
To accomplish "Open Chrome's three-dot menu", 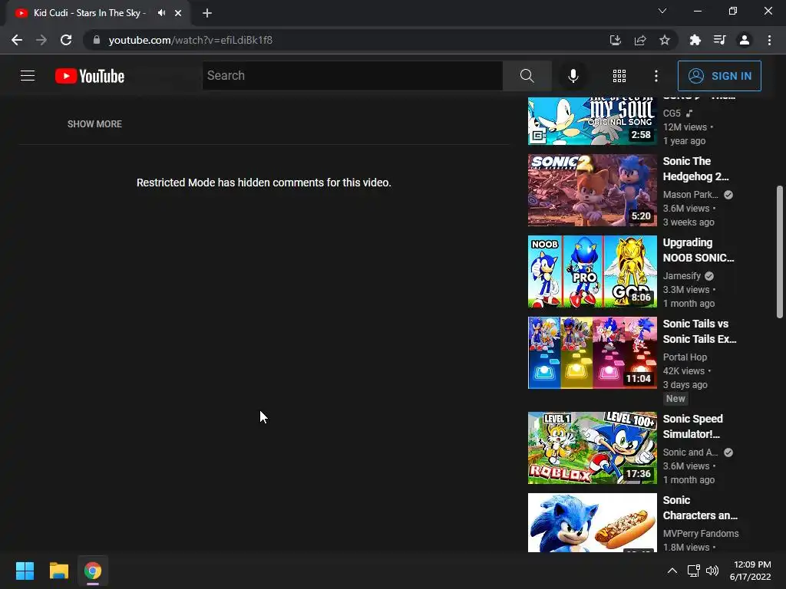I will 769,40.
